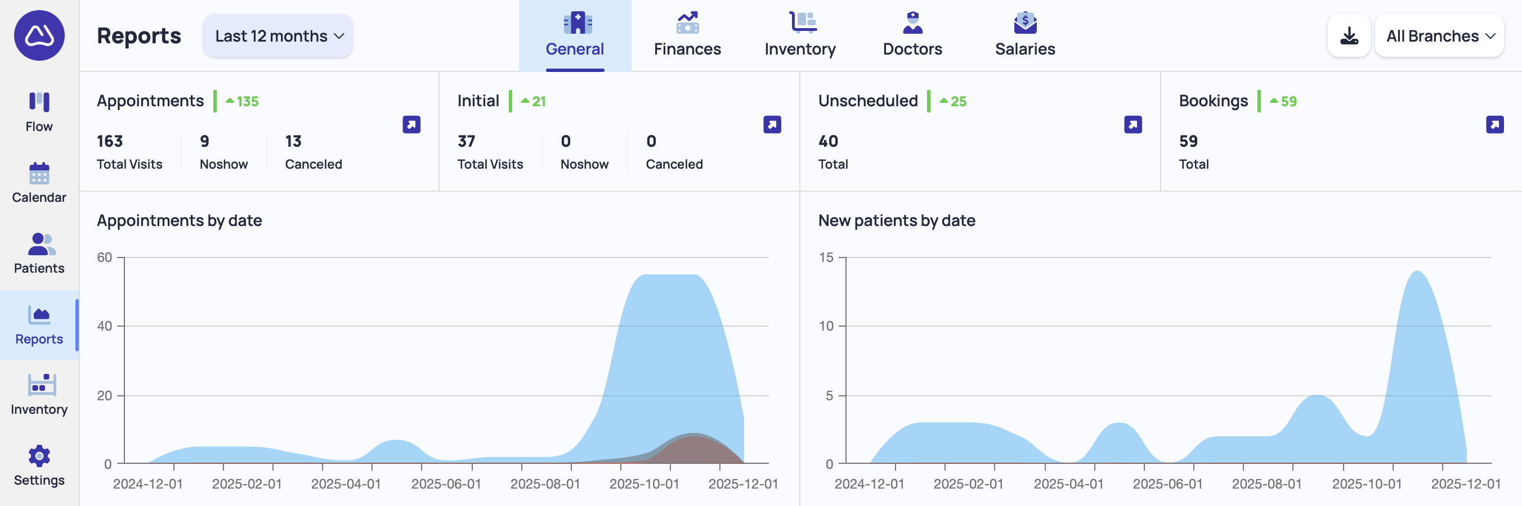Image resolution: width=1522 pixels, height=506 pixels.
Task: Open the Salaries tab
Action: point(1024,35)
